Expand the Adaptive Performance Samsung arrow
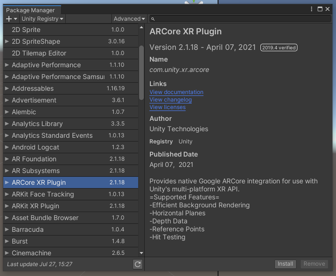The height and width of the screenshot is (276, 336). (7, 77)
